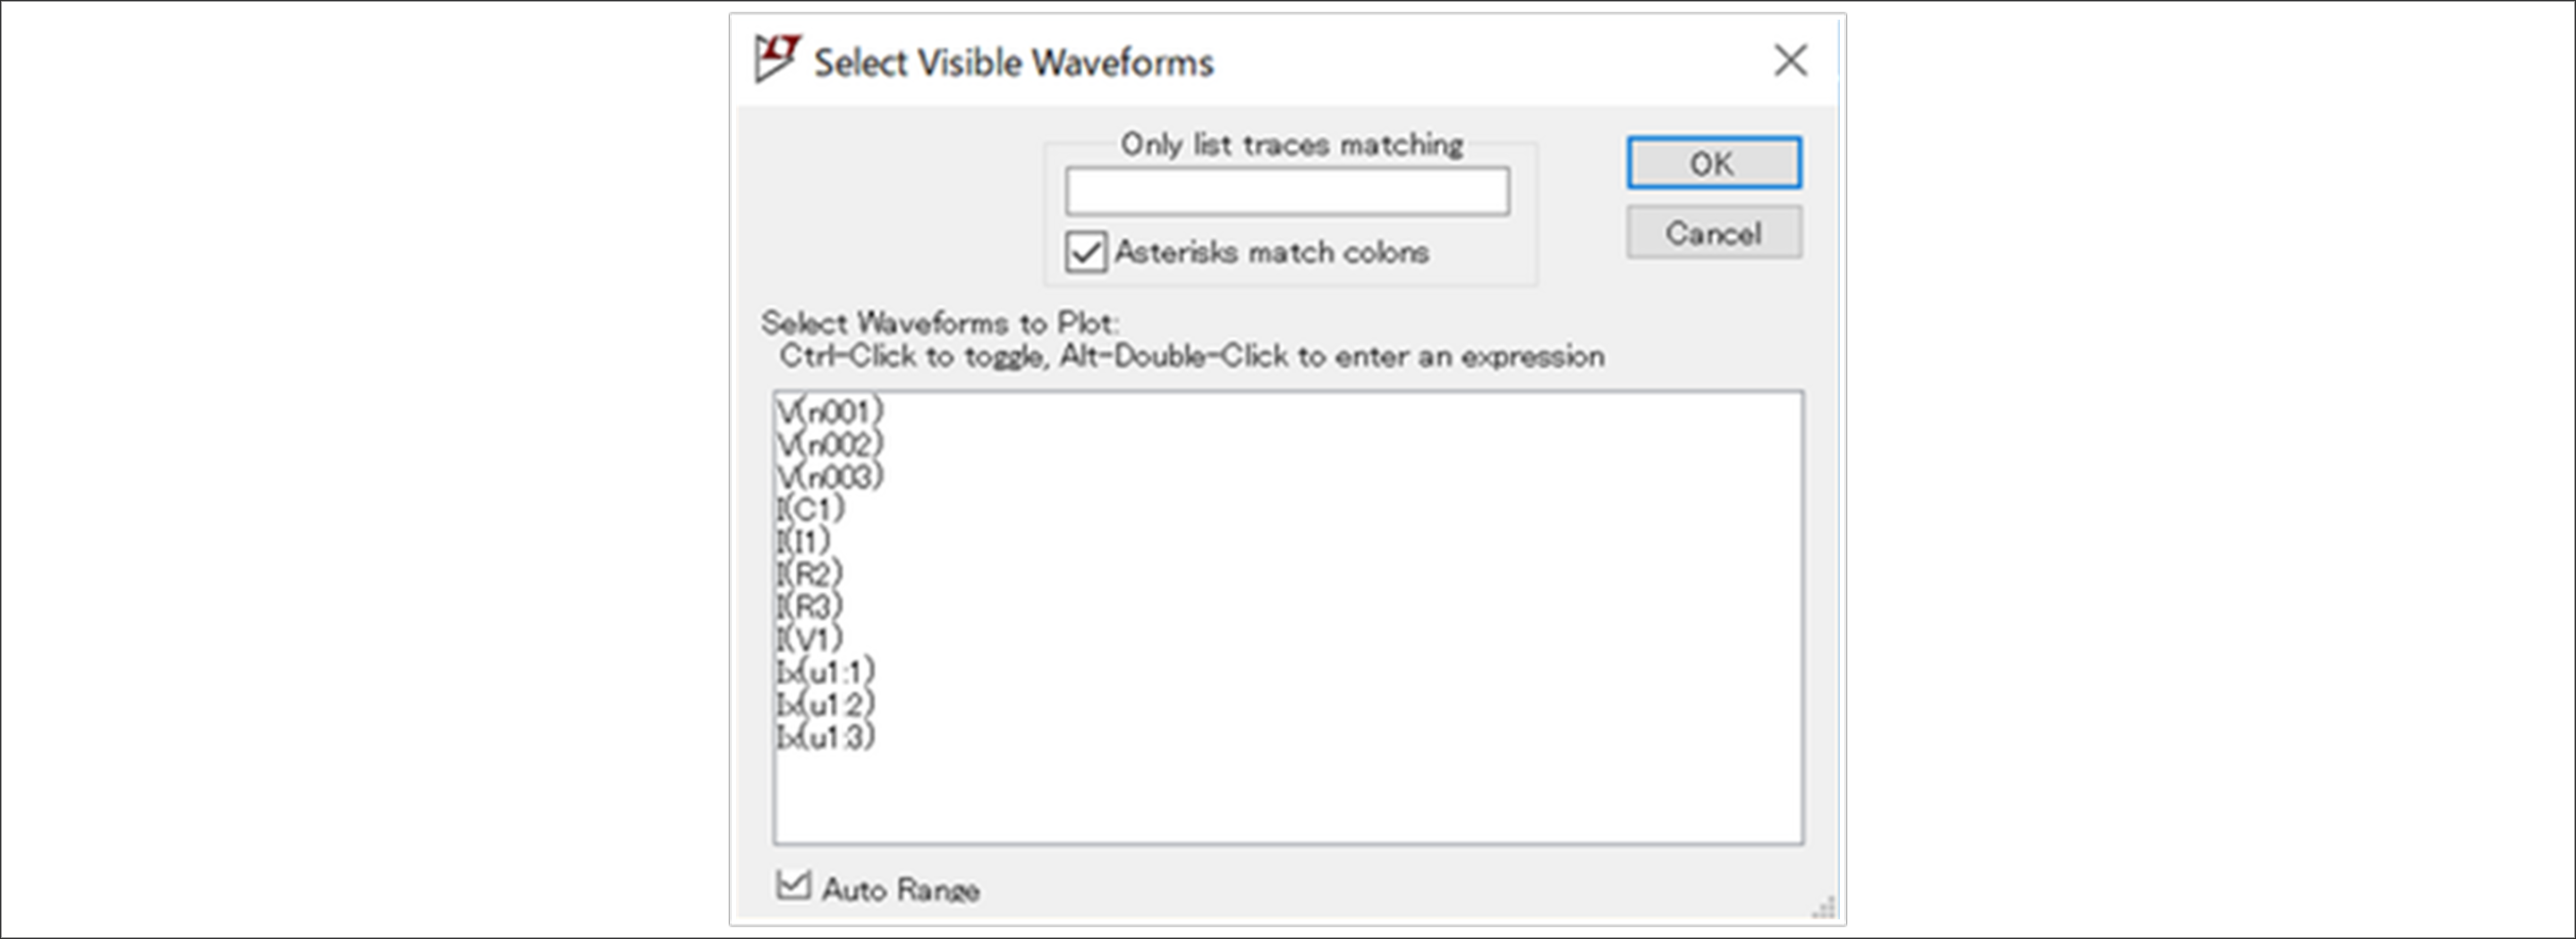Select the Ix(u1:1) trace
This screenshot has width=2576, height=939.
[x=826, y=671]
